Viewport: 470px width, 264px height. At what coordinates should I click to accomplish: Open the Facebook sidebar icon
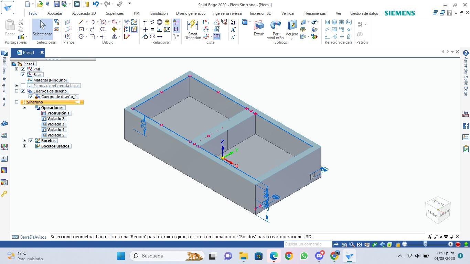pos(466,125)
